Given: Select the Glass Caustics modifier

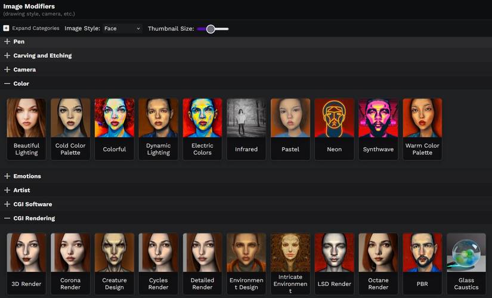Looking at the screenshot, I should point(466,263).
